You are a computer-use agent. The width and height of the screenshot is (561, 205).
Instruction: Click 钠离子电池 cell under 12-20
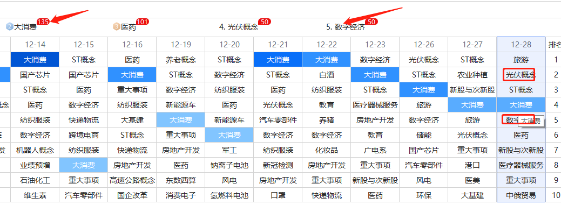[229, 165]
